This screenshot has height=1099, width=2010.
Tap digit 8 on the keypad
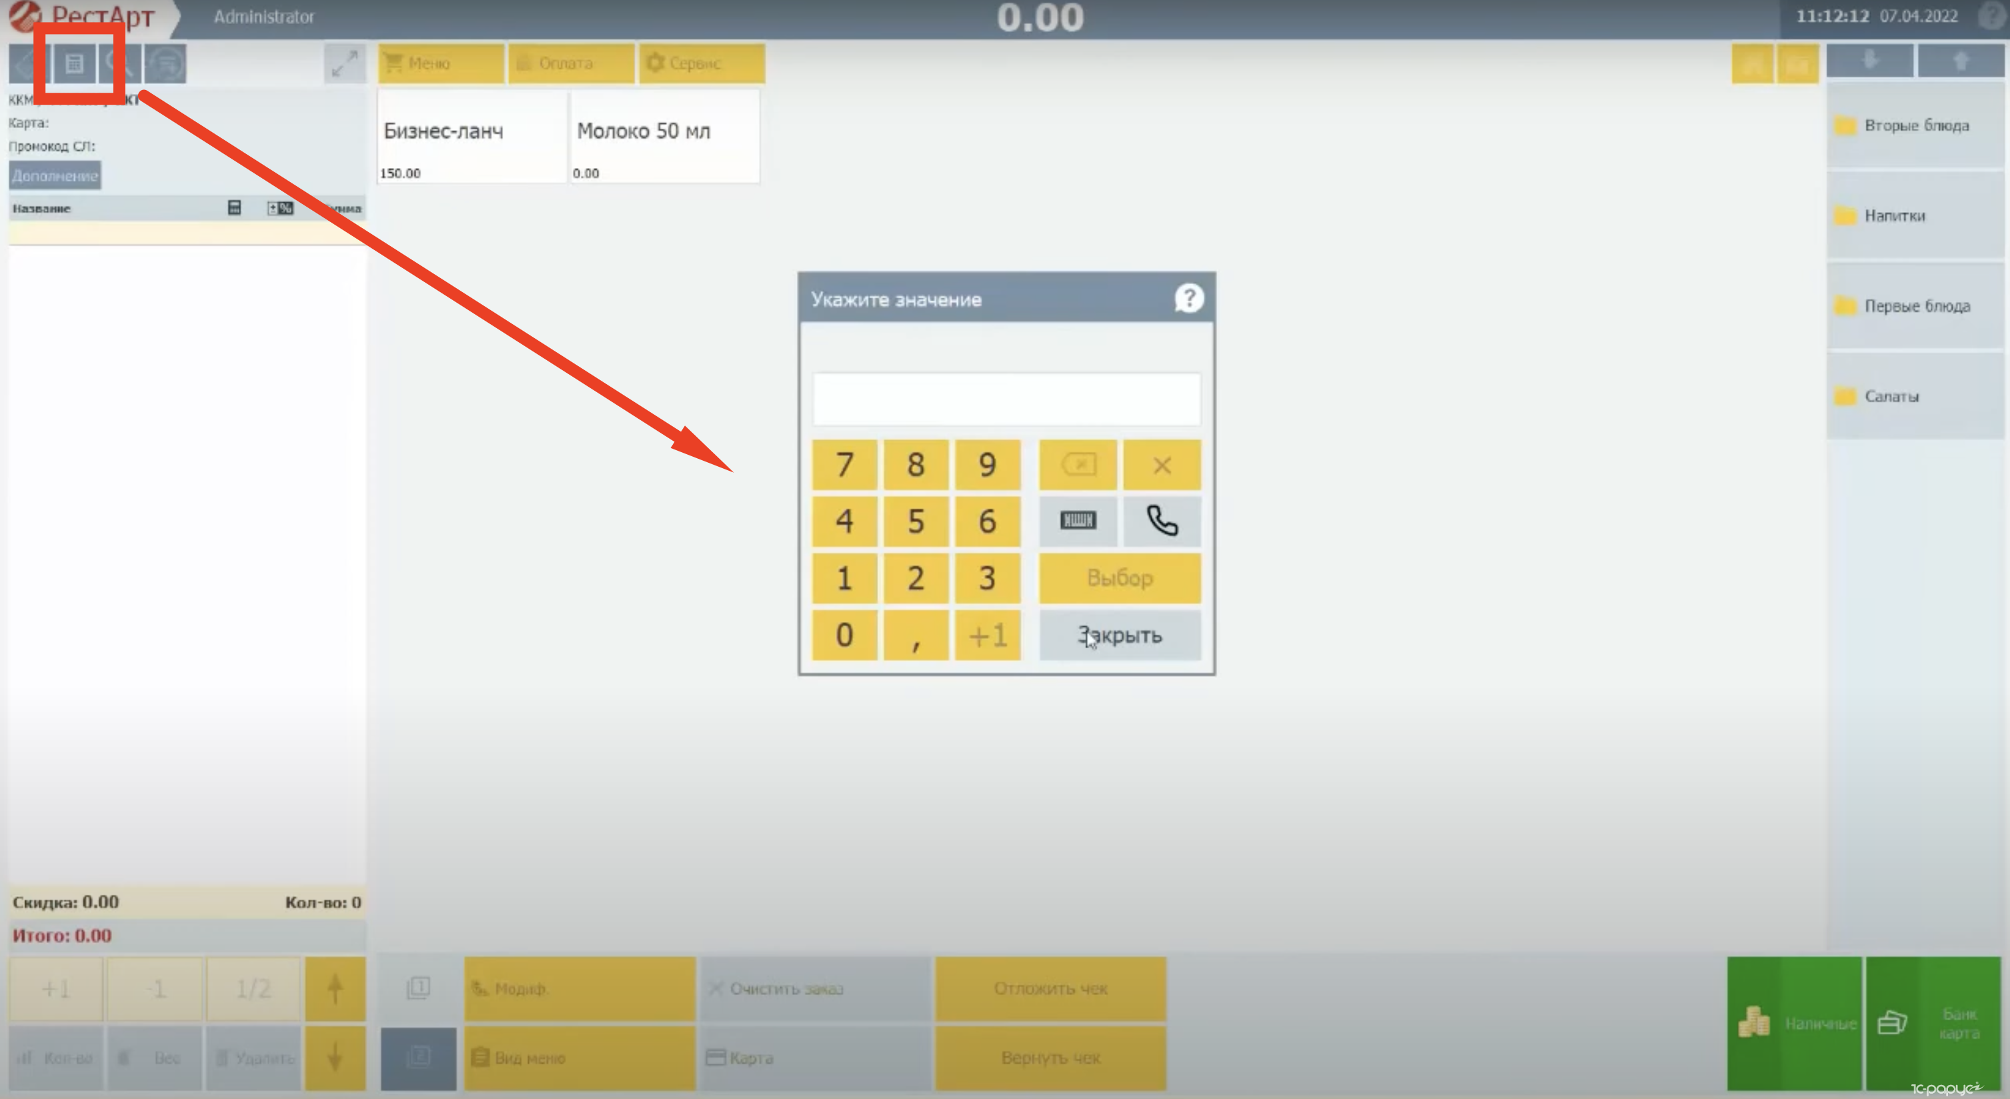[916, 465]
